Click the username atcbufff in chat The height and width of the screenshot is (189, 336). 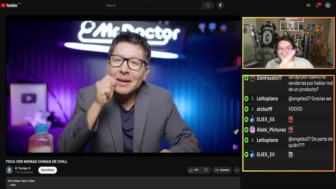(x=264, y=109)
